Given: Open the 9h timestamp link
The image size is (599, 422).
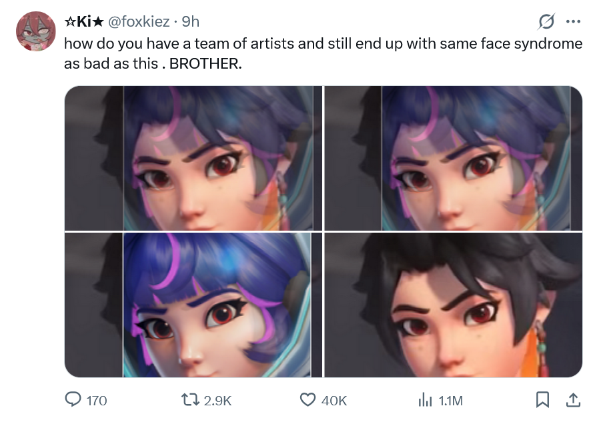Looking at the screenshot, I should click(190, 22).
